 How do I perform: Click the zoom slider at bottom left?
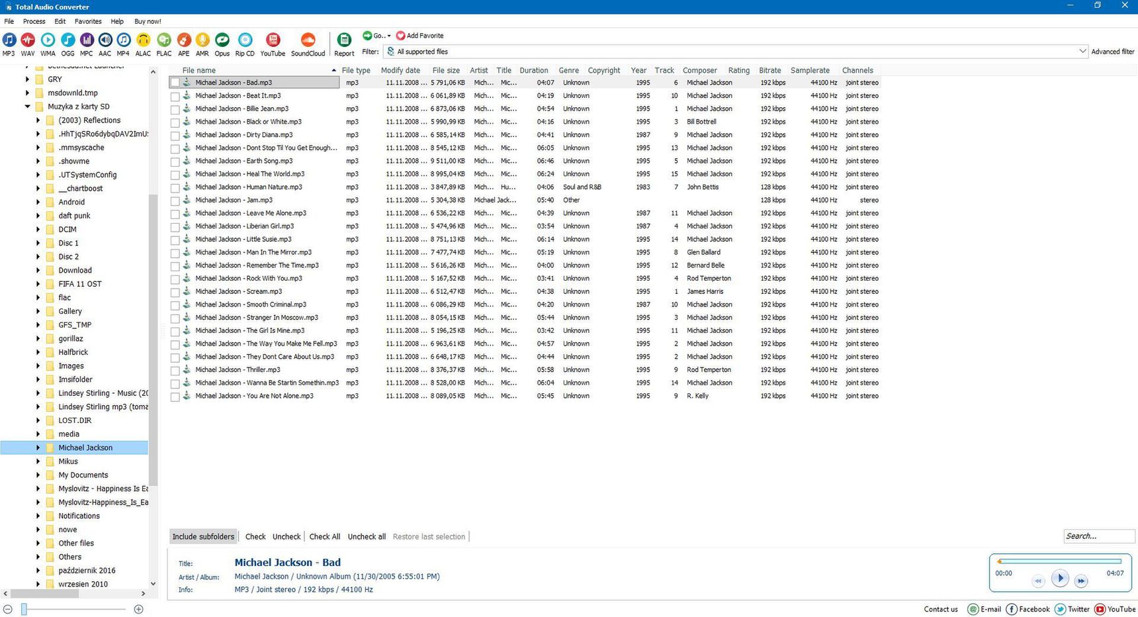24,609
